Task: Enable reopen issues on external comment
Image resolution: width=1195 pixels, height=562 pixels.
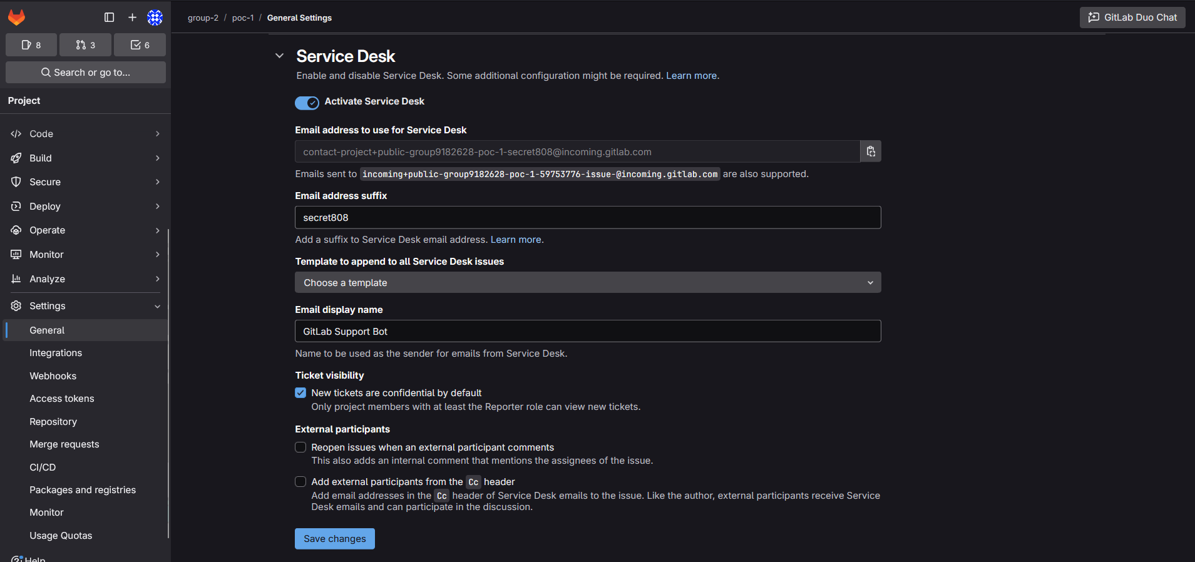Action: point(300,447)
